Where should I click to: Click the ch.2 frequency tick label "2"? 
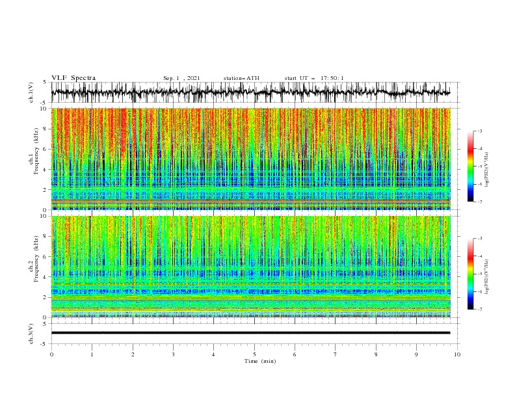46,297
